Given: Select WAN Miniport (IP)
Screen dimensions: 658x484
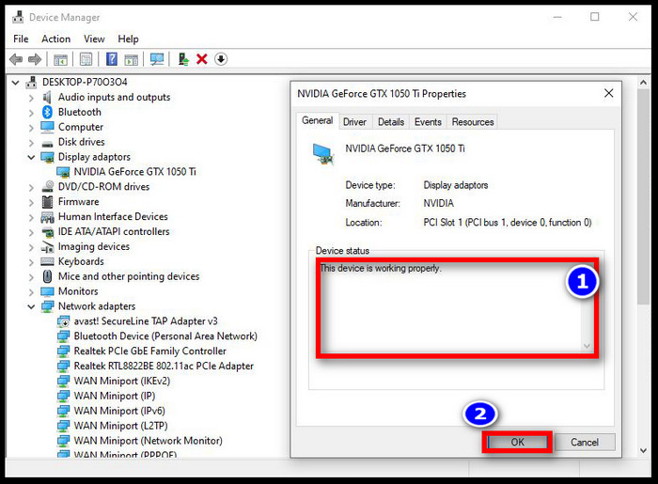Looking at the screenshot, I should click(x=115, y=396).
